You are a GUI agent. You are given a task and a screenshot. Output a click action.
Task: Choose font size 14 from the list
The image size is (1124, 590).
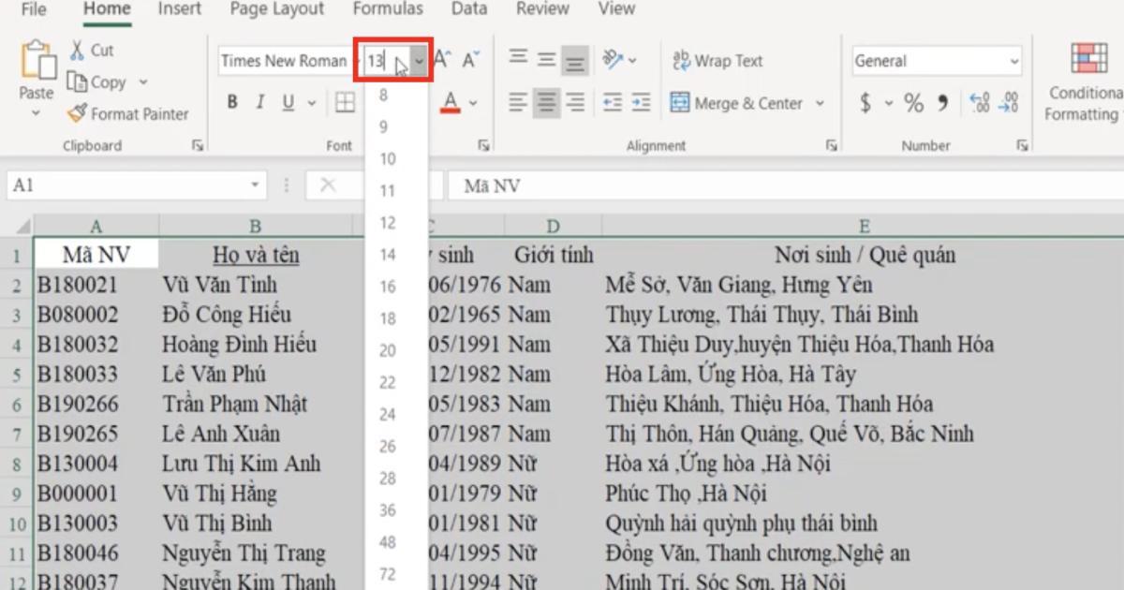tap(388, 255)
